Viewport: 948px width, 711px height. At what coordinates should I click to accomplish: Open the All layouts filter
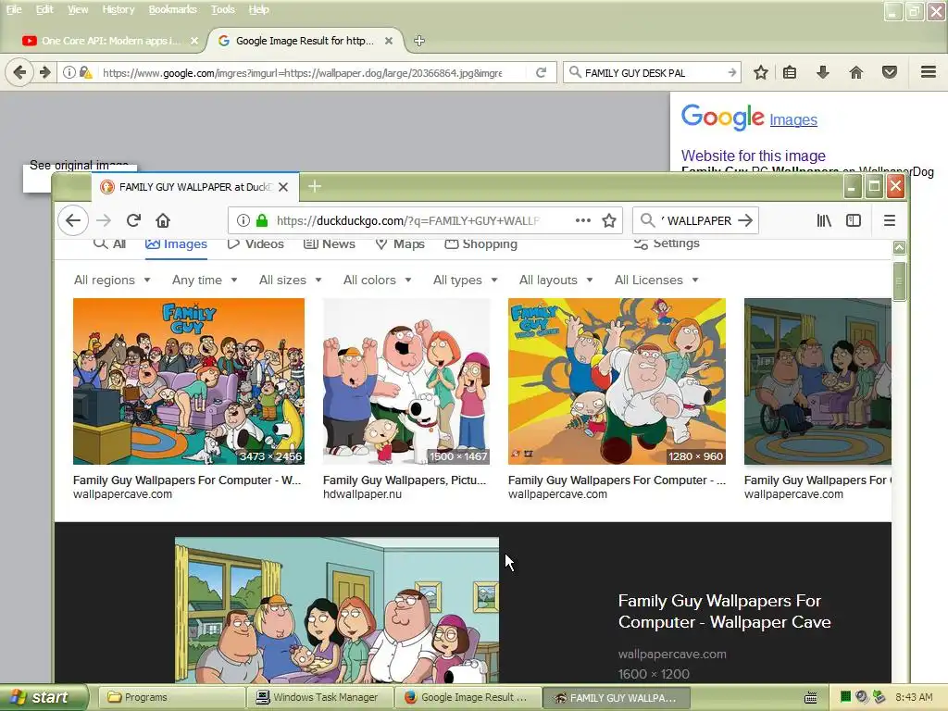pyautogui.click(x=555, y=280)
